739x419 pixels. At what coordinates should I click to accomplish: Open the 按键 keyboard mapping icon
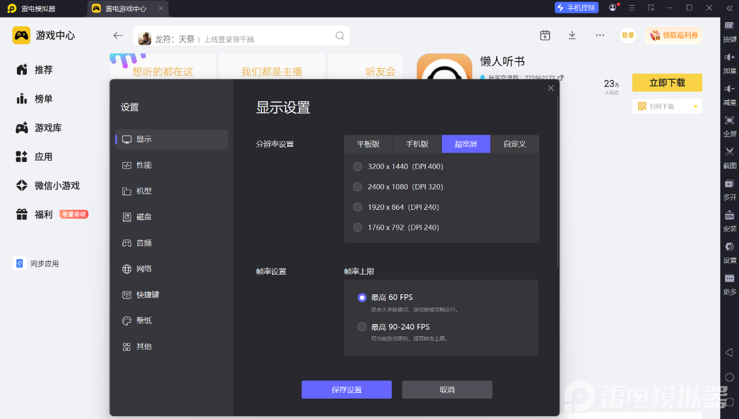coord(730,26)
